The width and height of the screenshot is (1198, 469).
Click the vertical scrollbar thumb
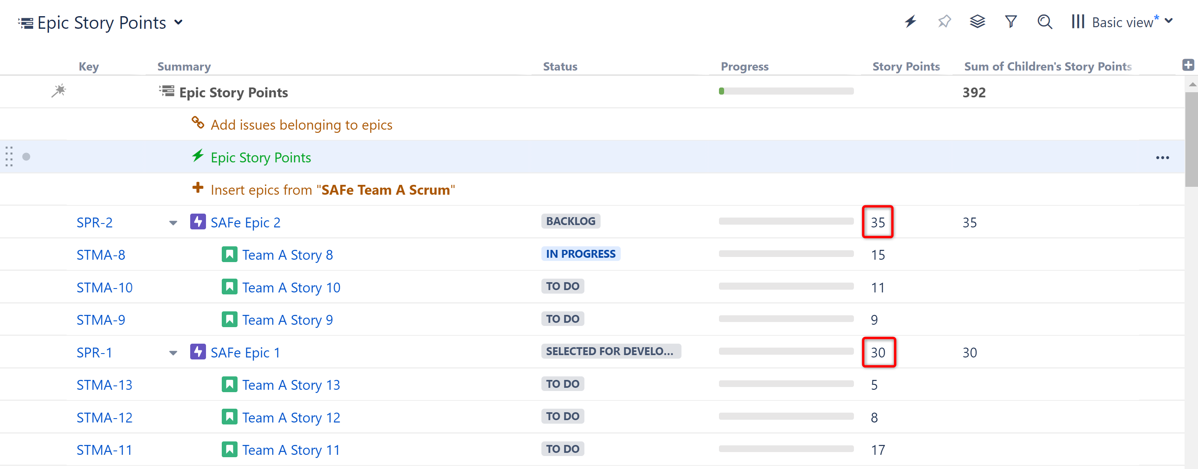pos(1191,139)
